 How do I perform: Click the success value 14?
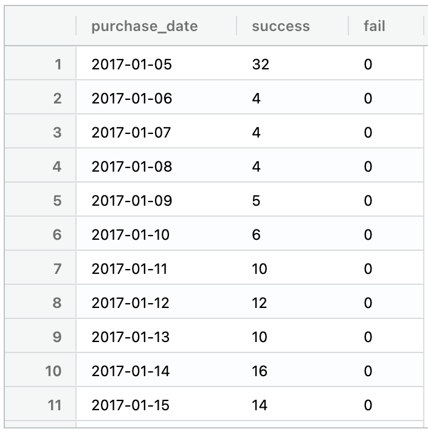(260, 405)
